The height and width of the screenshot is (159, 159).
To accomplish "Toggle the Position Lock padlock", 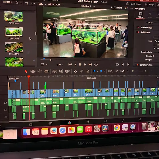I will [88, 71].
